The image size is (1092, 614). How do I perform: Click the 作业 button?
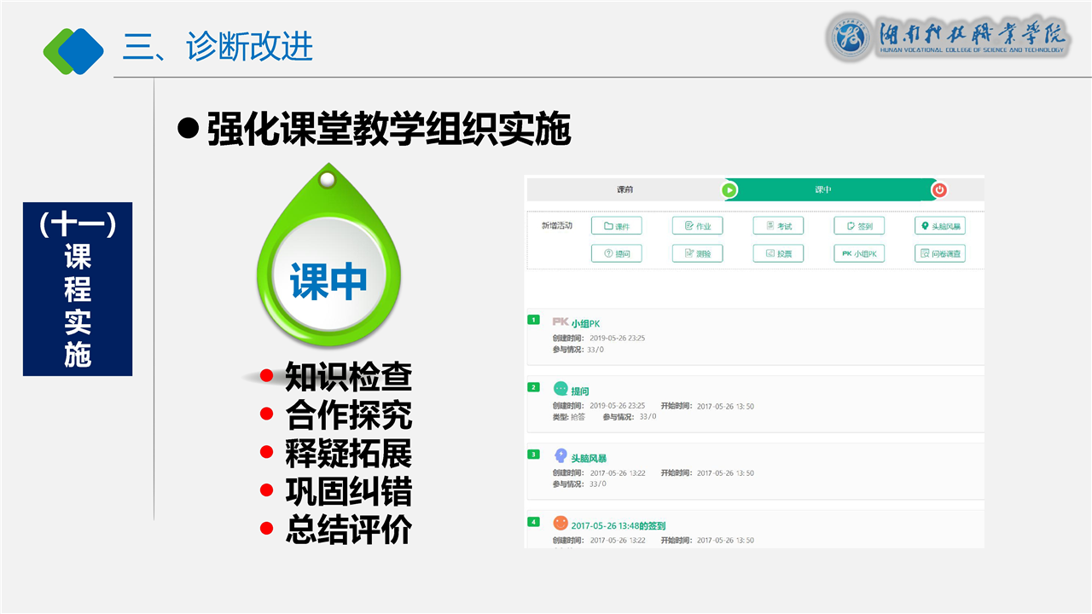pyautogui.click(x=697, y=226)
